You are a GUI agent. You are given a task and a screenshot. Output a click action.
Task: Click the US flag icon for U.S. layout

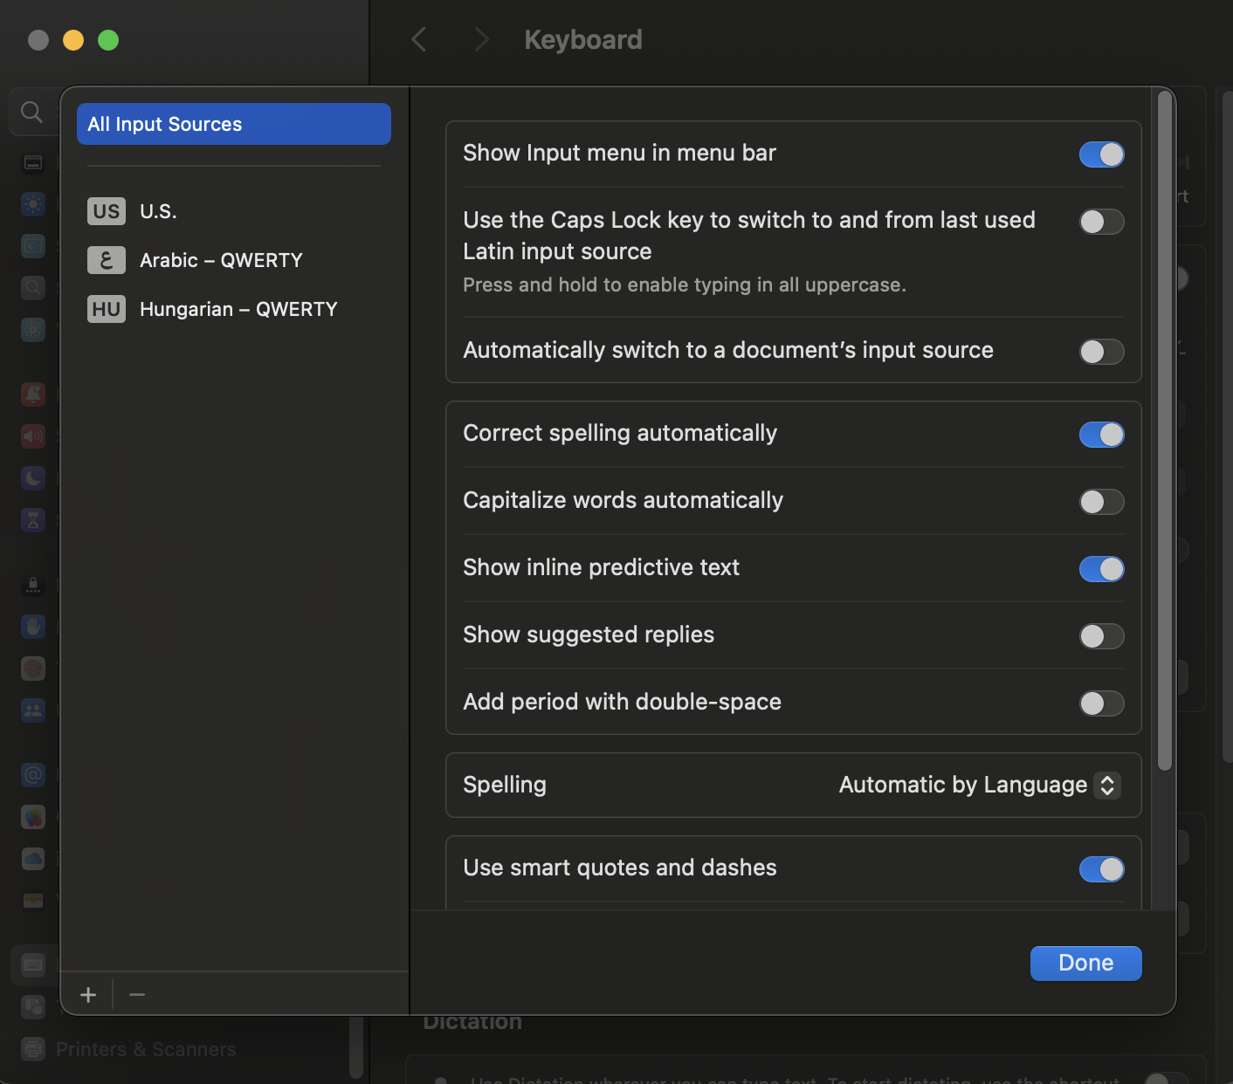point(107,211)
